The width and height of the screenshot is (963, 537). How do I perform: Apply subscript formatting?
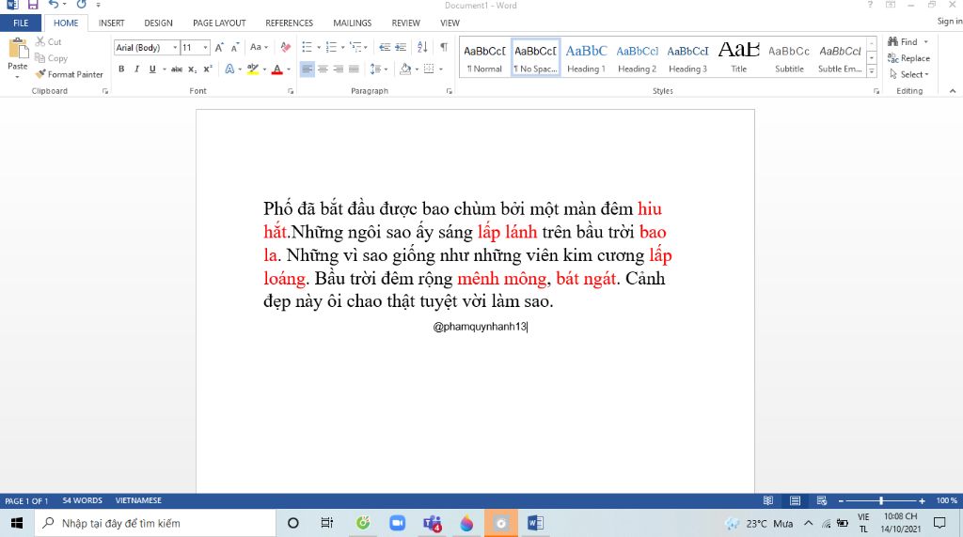click(192, 69)
